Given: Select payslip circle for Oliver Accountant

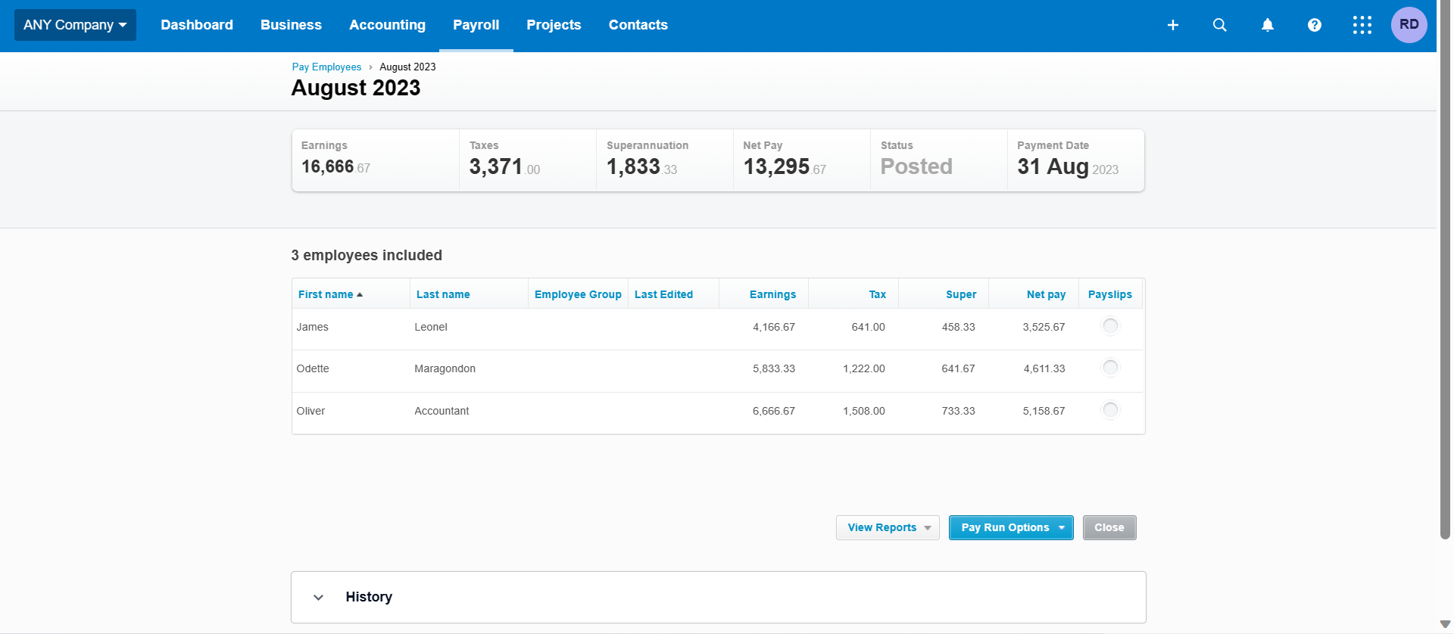Looking at the screenshot, I should click(x=1110, y=410).
